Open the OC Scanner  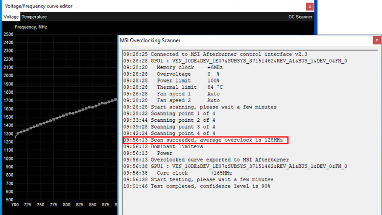[x=300, y=17]
